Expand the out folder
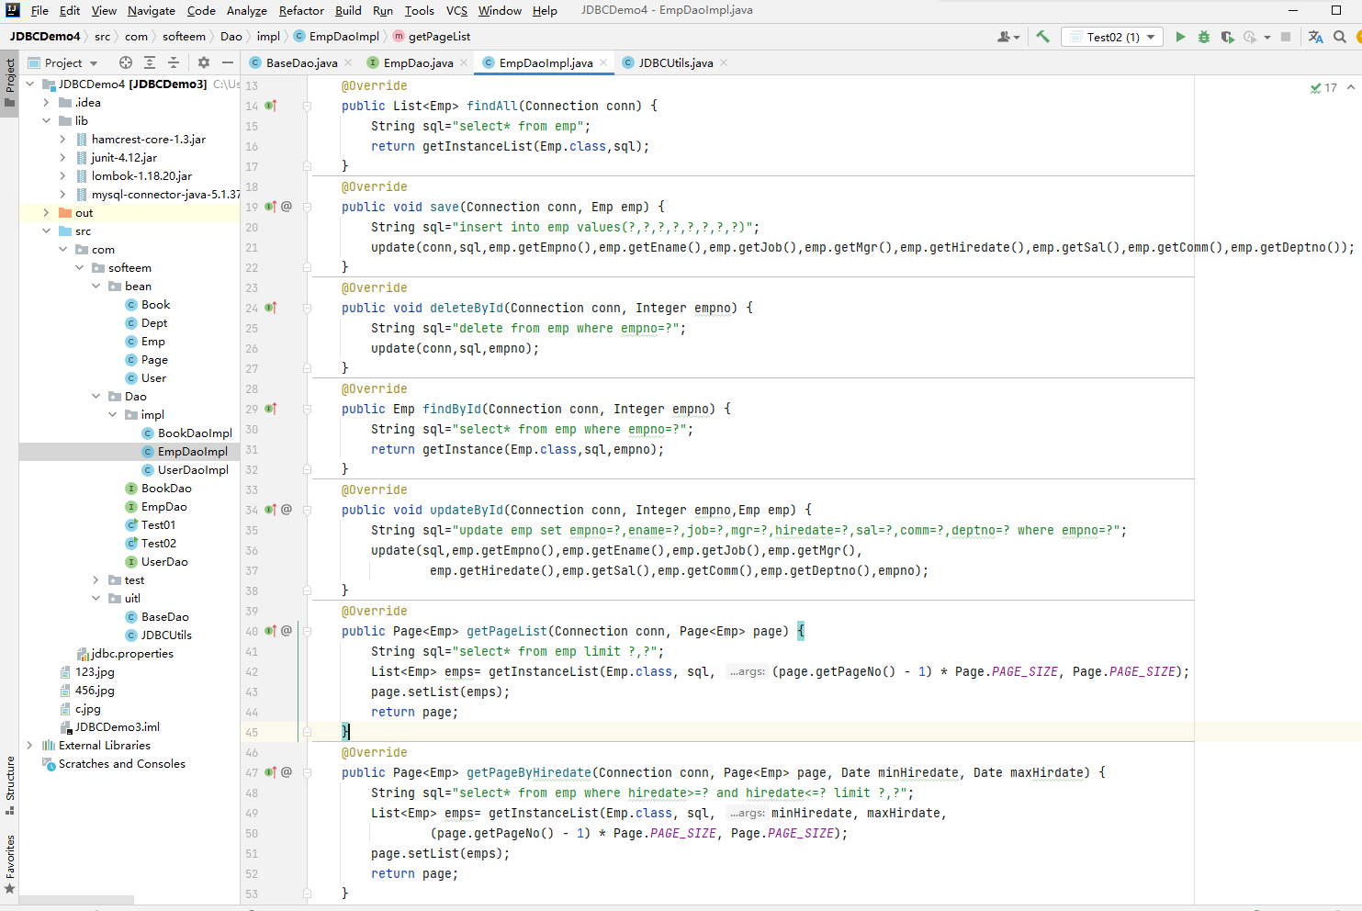 point(46,212)
